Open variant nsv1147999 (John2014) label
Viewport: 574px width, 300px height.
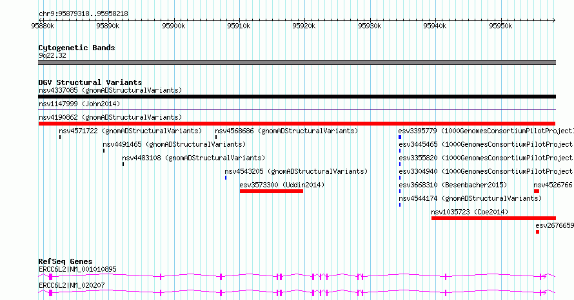tap(79, 104)
